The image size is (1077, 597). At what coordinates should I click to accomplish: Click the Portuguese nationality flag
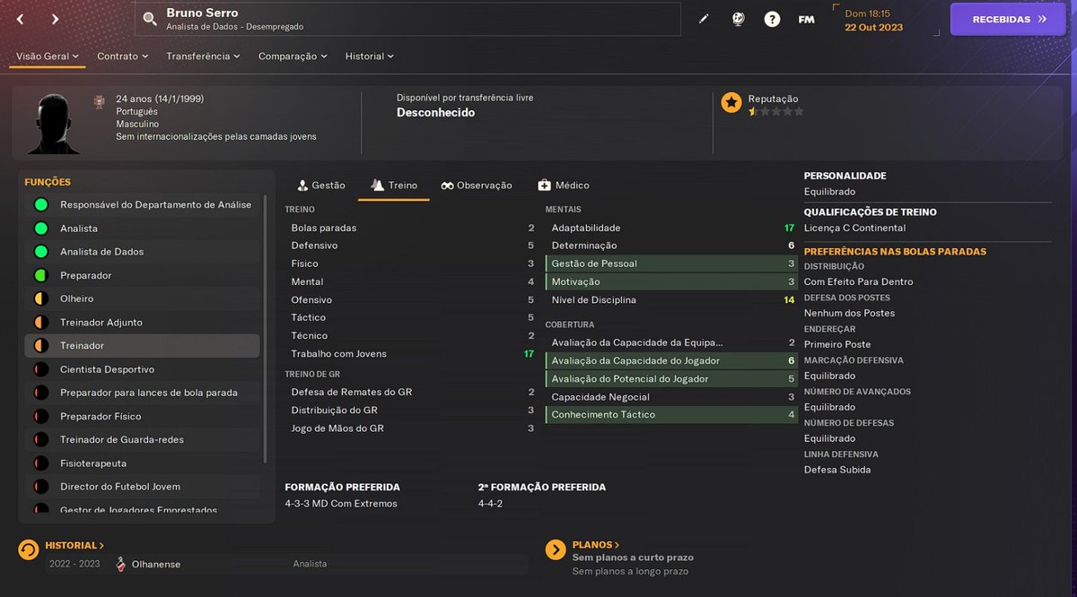click(100, 103)
